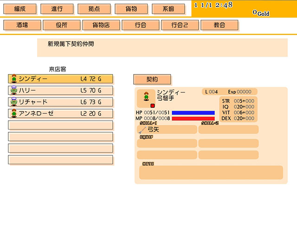Select the 拠点 menu button
This screenshot has height=228, width=297.
pyautogui.click(x=95, y=9)
